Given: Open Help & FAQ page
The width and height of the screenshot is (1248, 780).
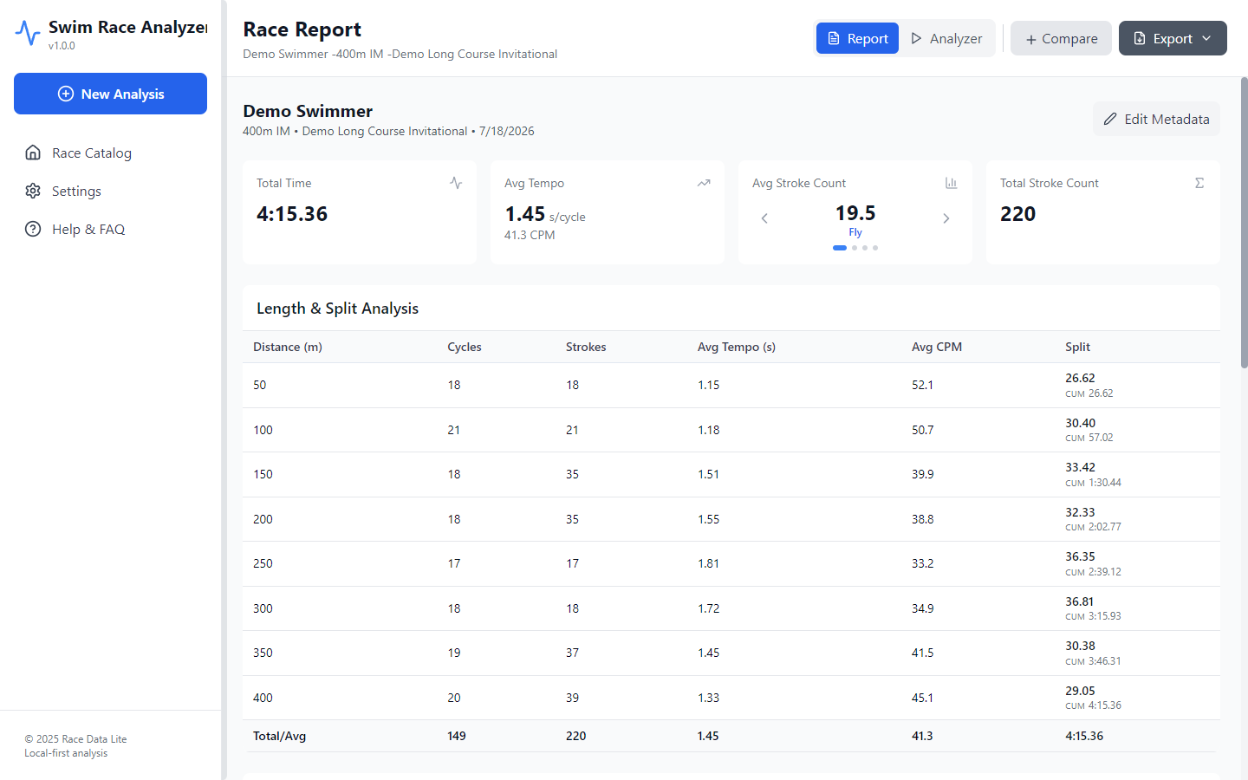Looking at the screenshot, I should (110, 229).
